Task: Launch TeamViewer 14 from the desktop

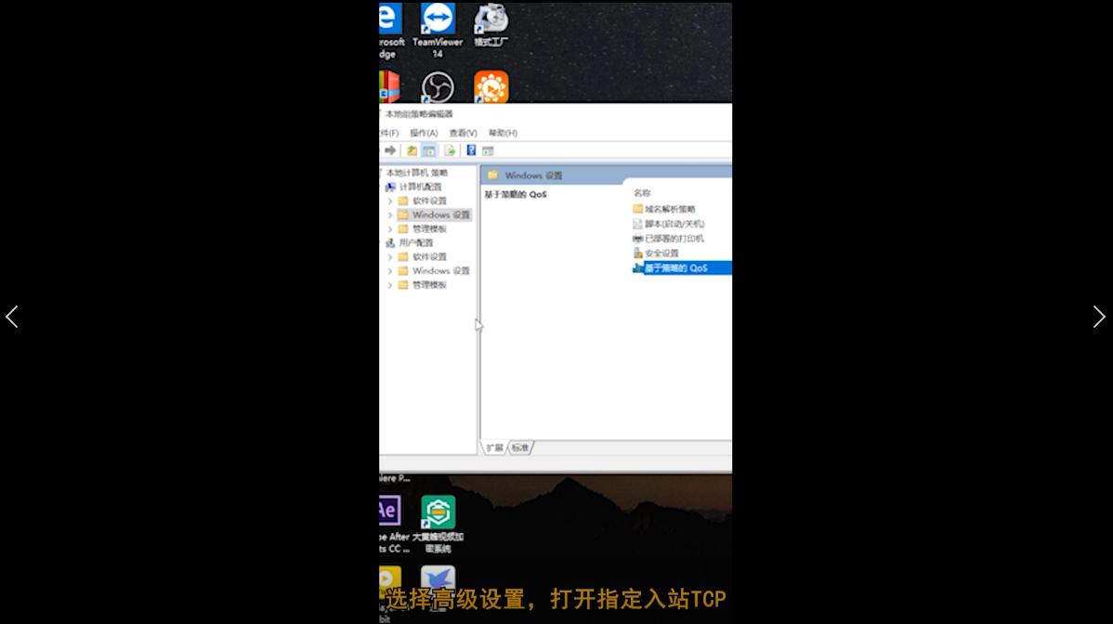Action: tap(437, 20)
